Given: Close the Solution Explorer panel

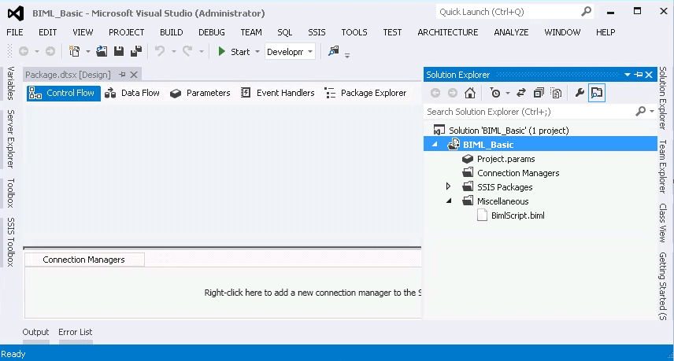Looking at the screenshot, I should 649,75.
